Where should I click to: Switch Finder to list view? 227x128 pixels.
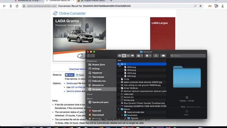click(x=124, y=56)
